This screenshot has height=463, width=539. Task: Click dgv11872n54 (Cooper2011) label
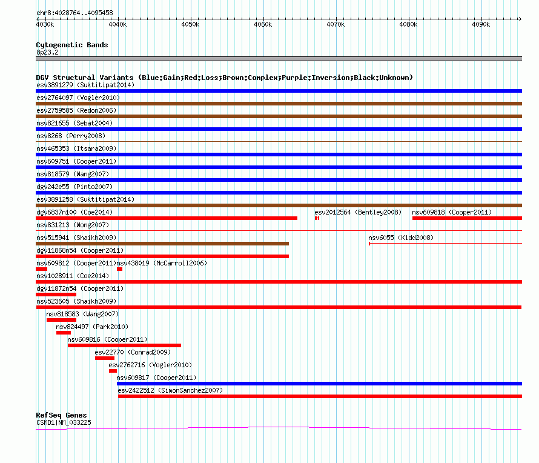coord(80,288)
